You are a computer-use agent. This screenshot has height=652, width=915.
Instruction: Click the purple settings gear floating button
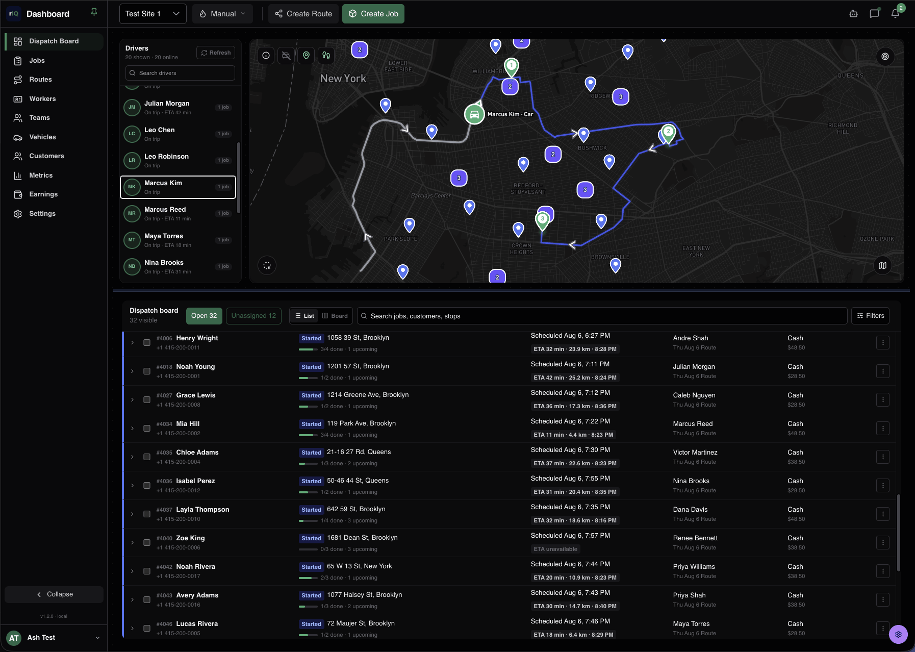(x=898, y=635)
